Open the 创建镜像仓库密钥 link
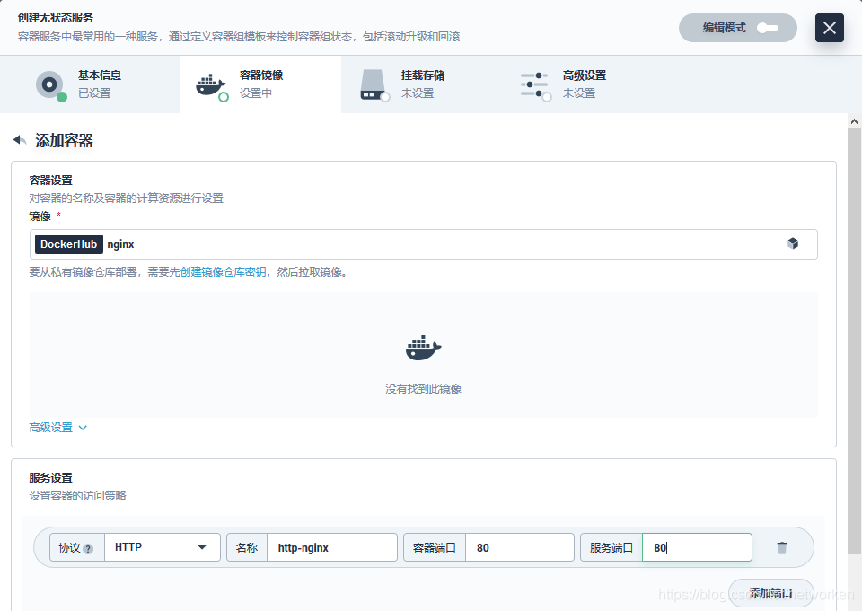The width and height of the screenshot is (862, 611). [x=224, y=271]
